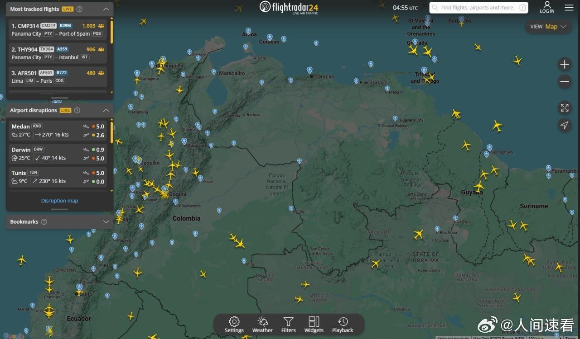Click LOG IN
Viewport: 580px width, 339px height.
tap(547, 7)
